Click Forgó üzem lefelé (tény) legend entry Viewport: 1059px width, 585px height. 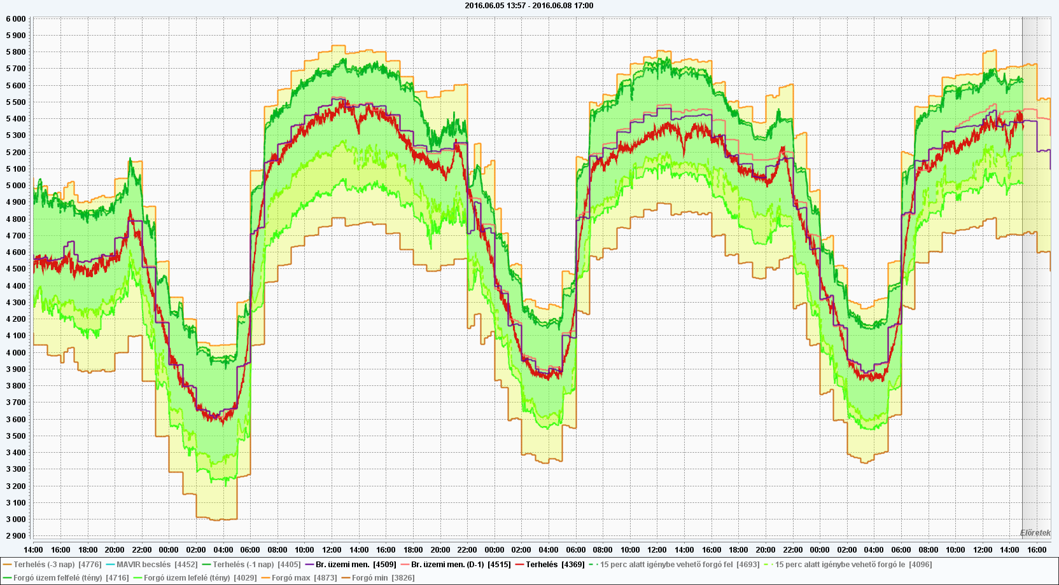click(195, 578)
